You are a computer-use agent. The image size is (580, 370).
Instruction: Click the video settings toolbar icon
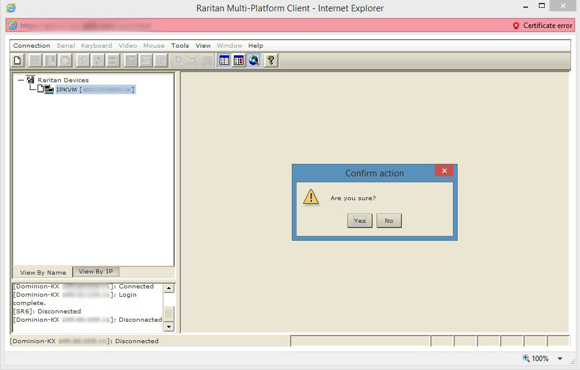click(x=50, y=60)
